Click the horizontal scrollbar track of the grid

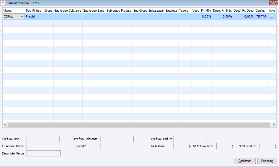click(x=139, y=124)
